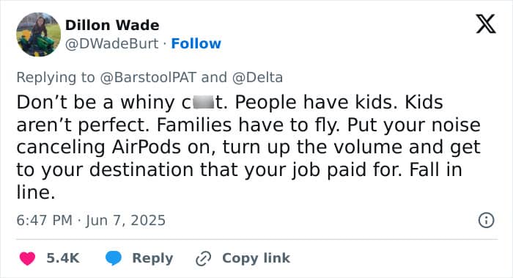
Task: Open the X logo icon
Action: 486,23
